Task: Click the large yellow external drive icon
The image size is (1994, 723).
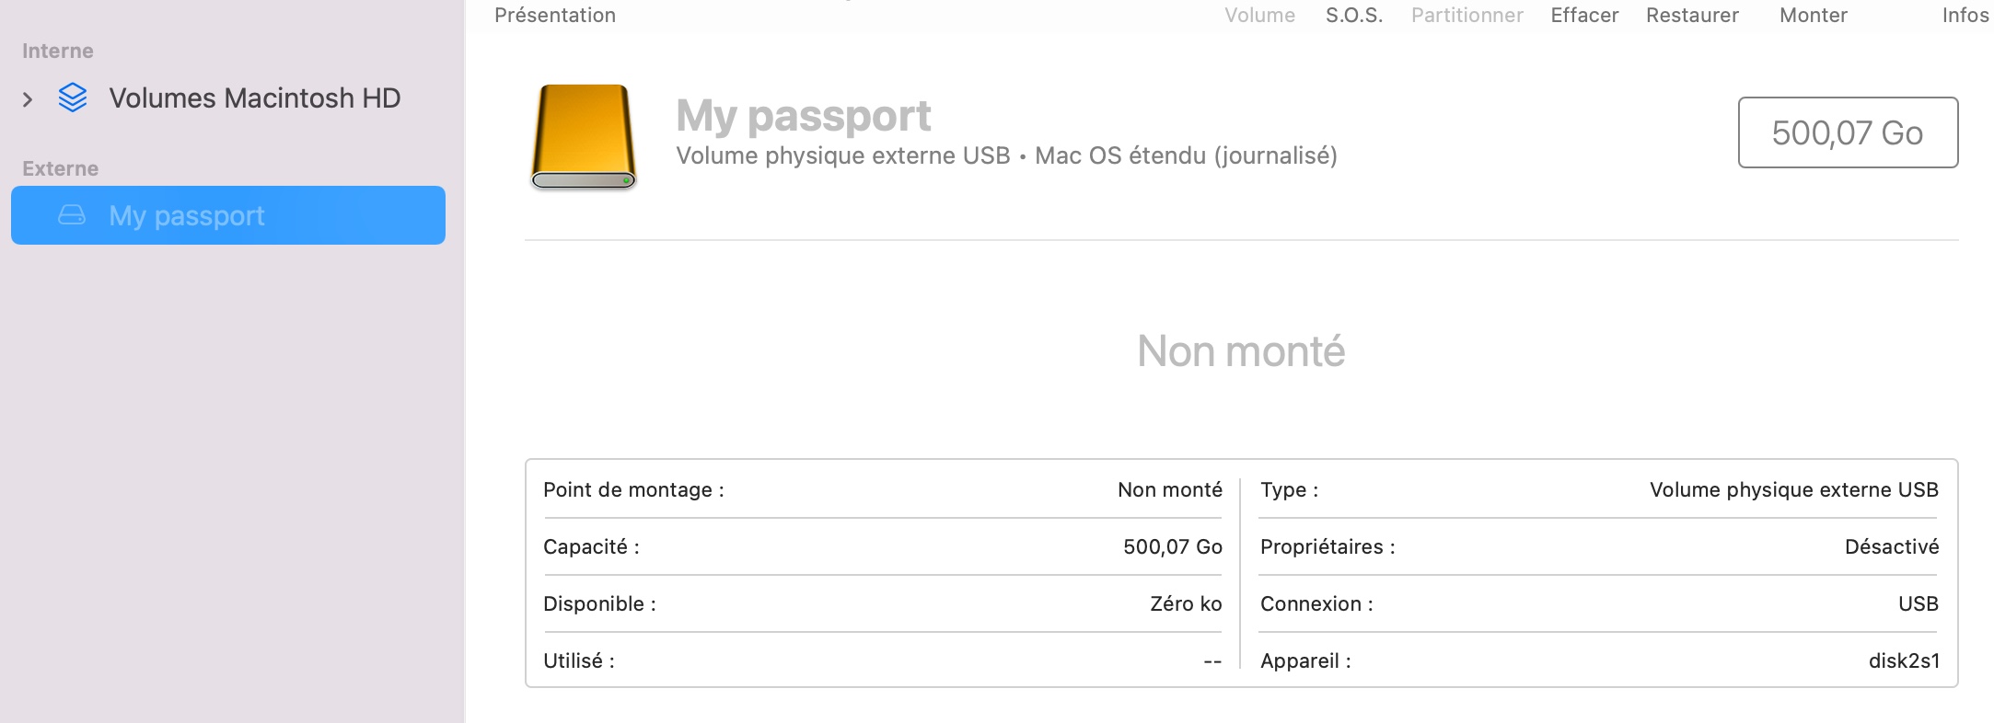Action: (584, 136)
